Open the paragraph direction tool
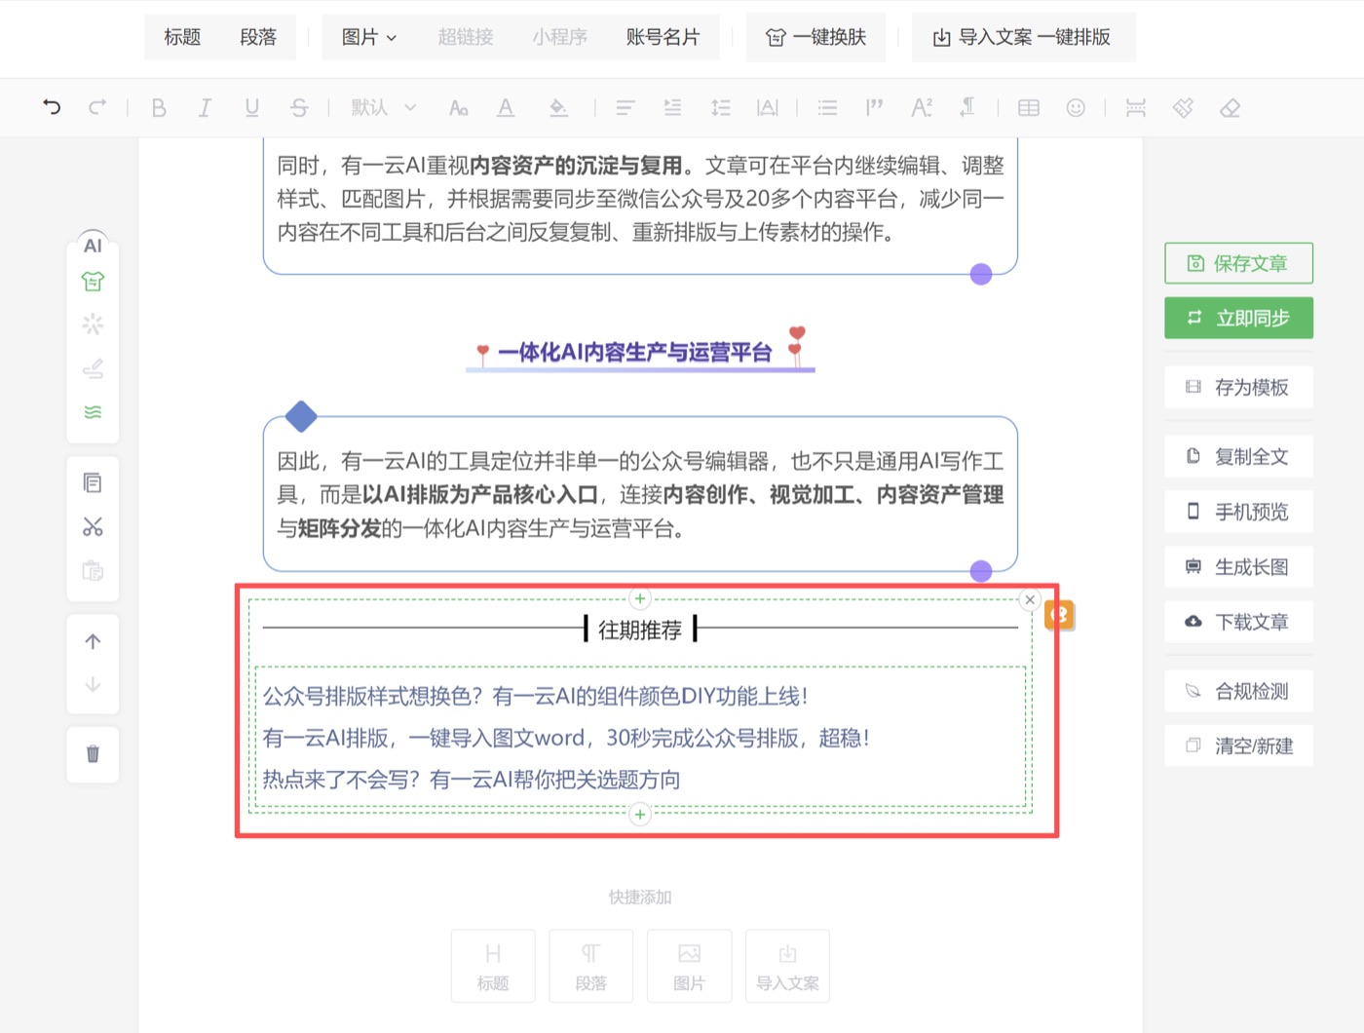Image resolution: width=1364 pixels, height=1033 pixels. pos(967,107)
